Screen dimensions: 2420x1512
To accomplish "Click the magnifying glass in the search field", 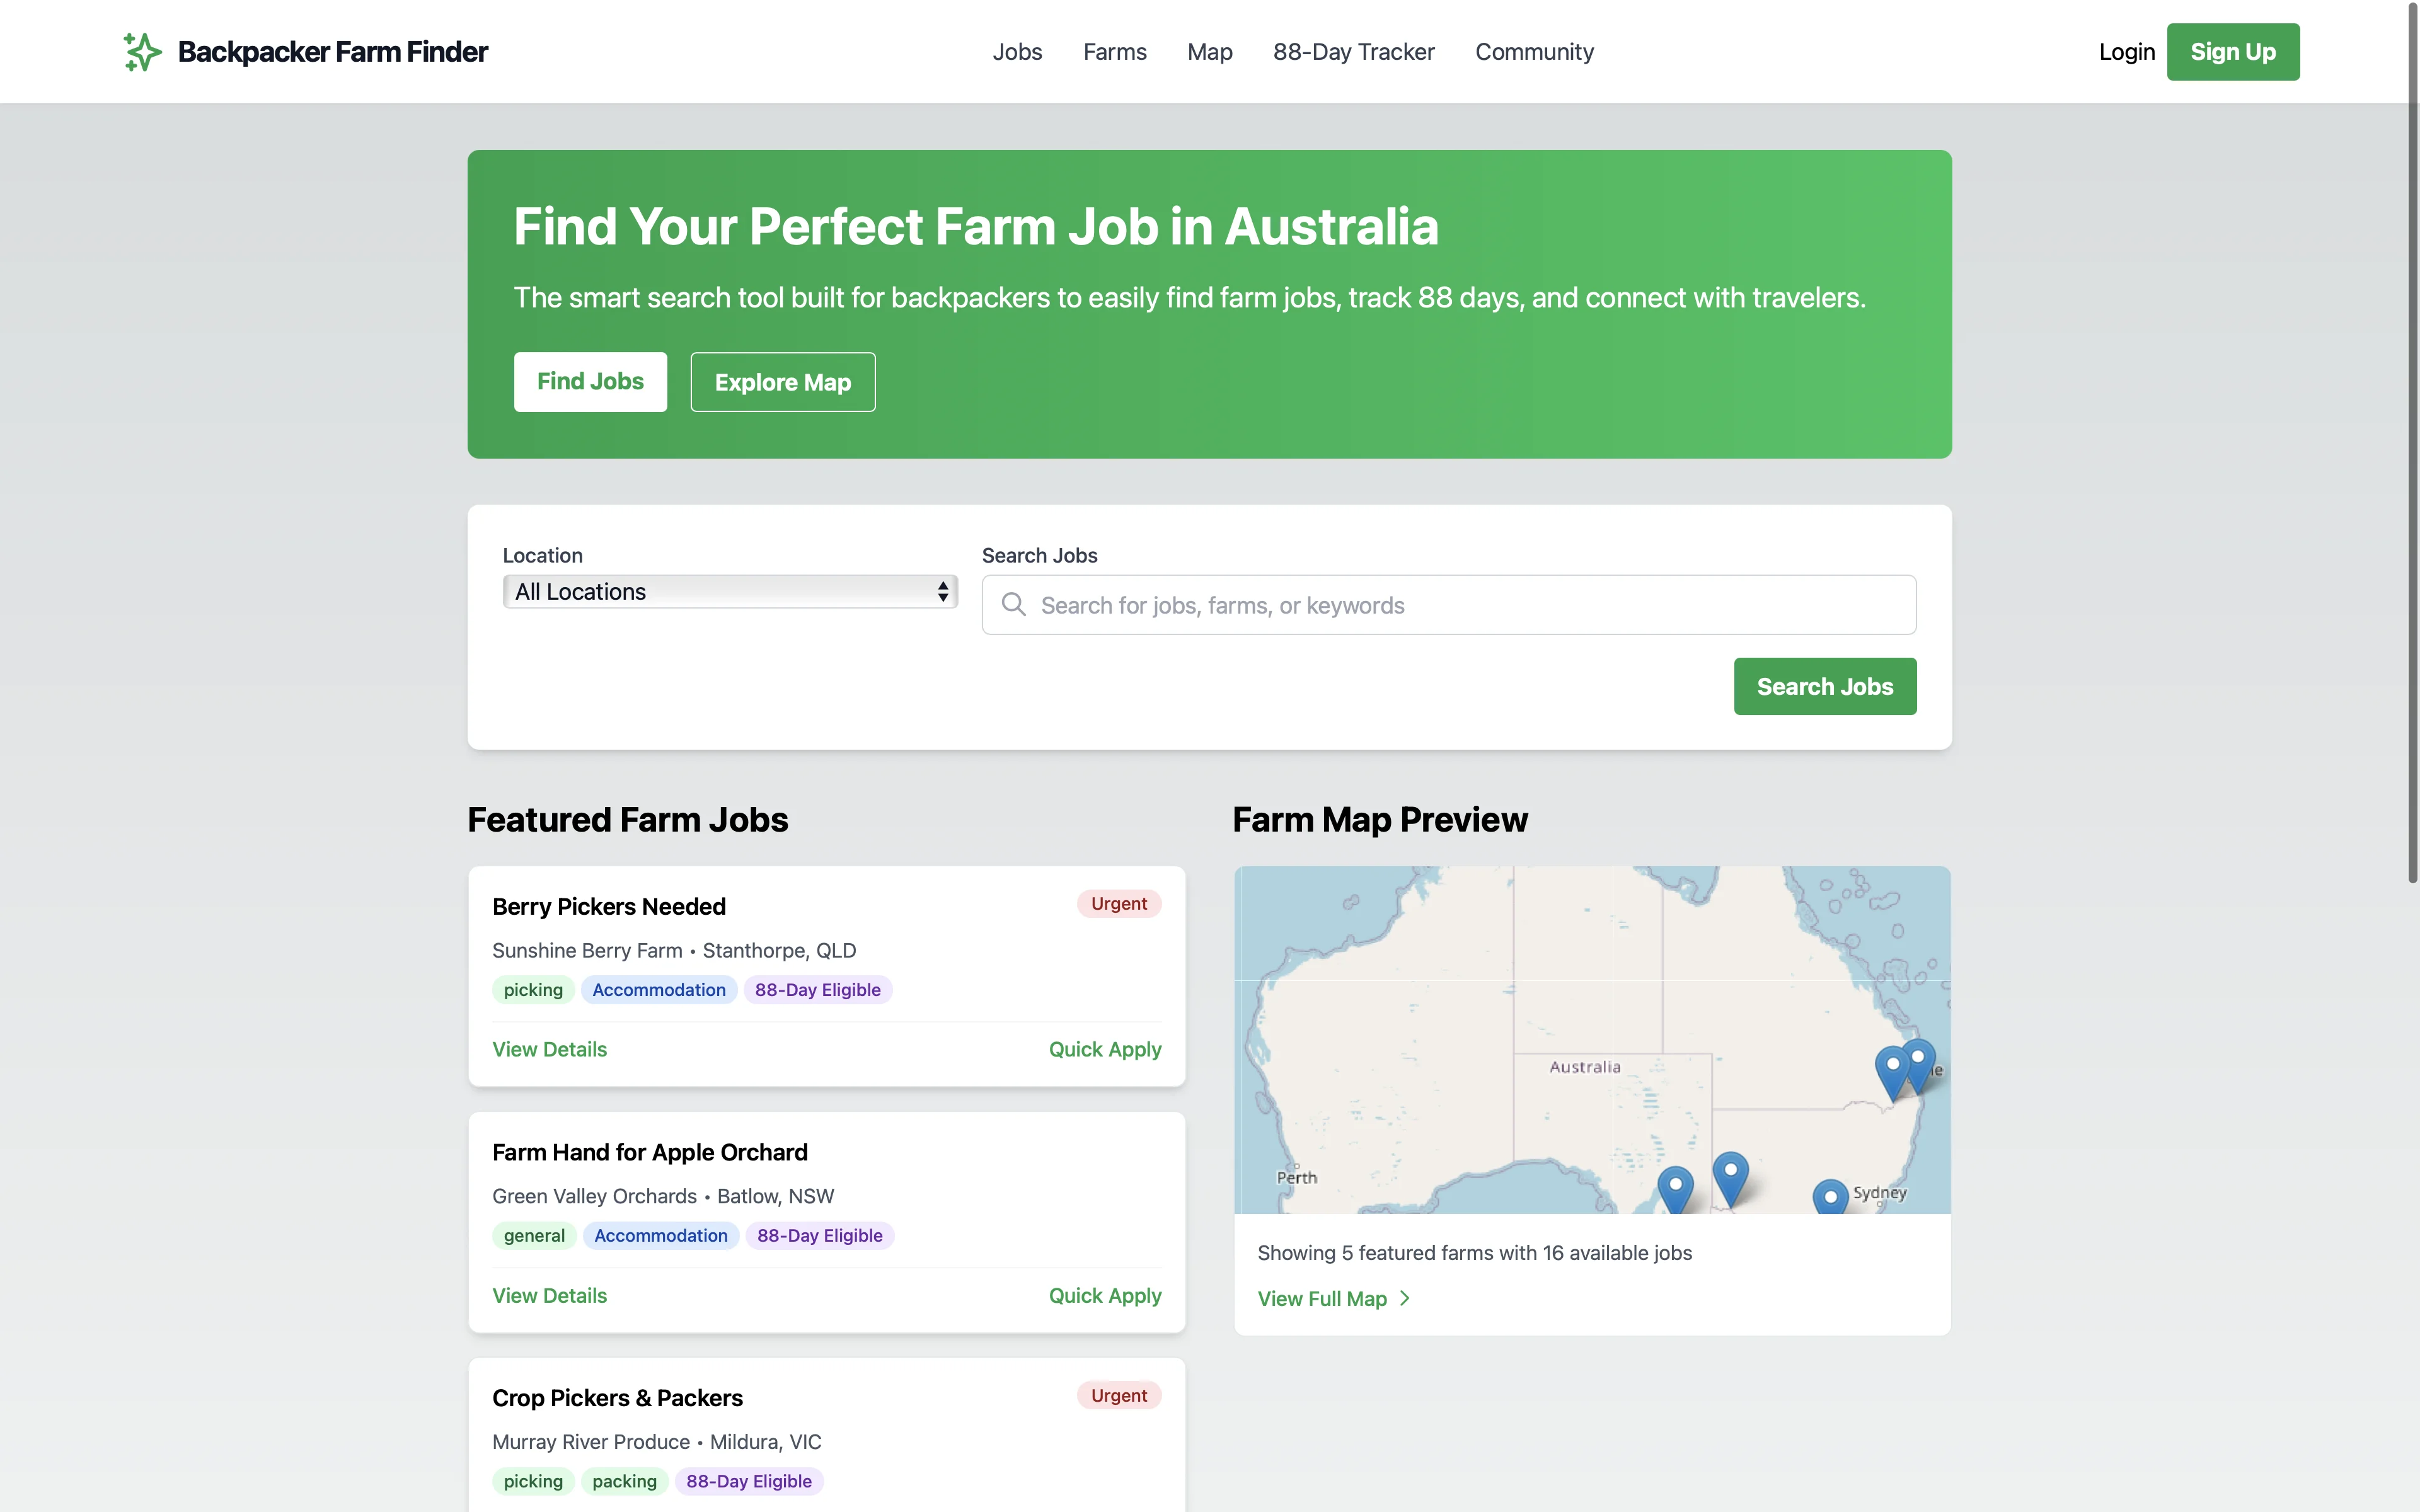I will pos(1014,605).
